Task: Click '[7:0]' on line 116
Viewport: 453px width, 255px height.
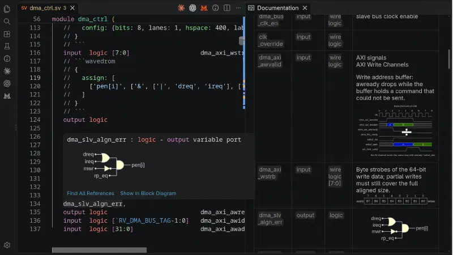Action: (121, 53)
